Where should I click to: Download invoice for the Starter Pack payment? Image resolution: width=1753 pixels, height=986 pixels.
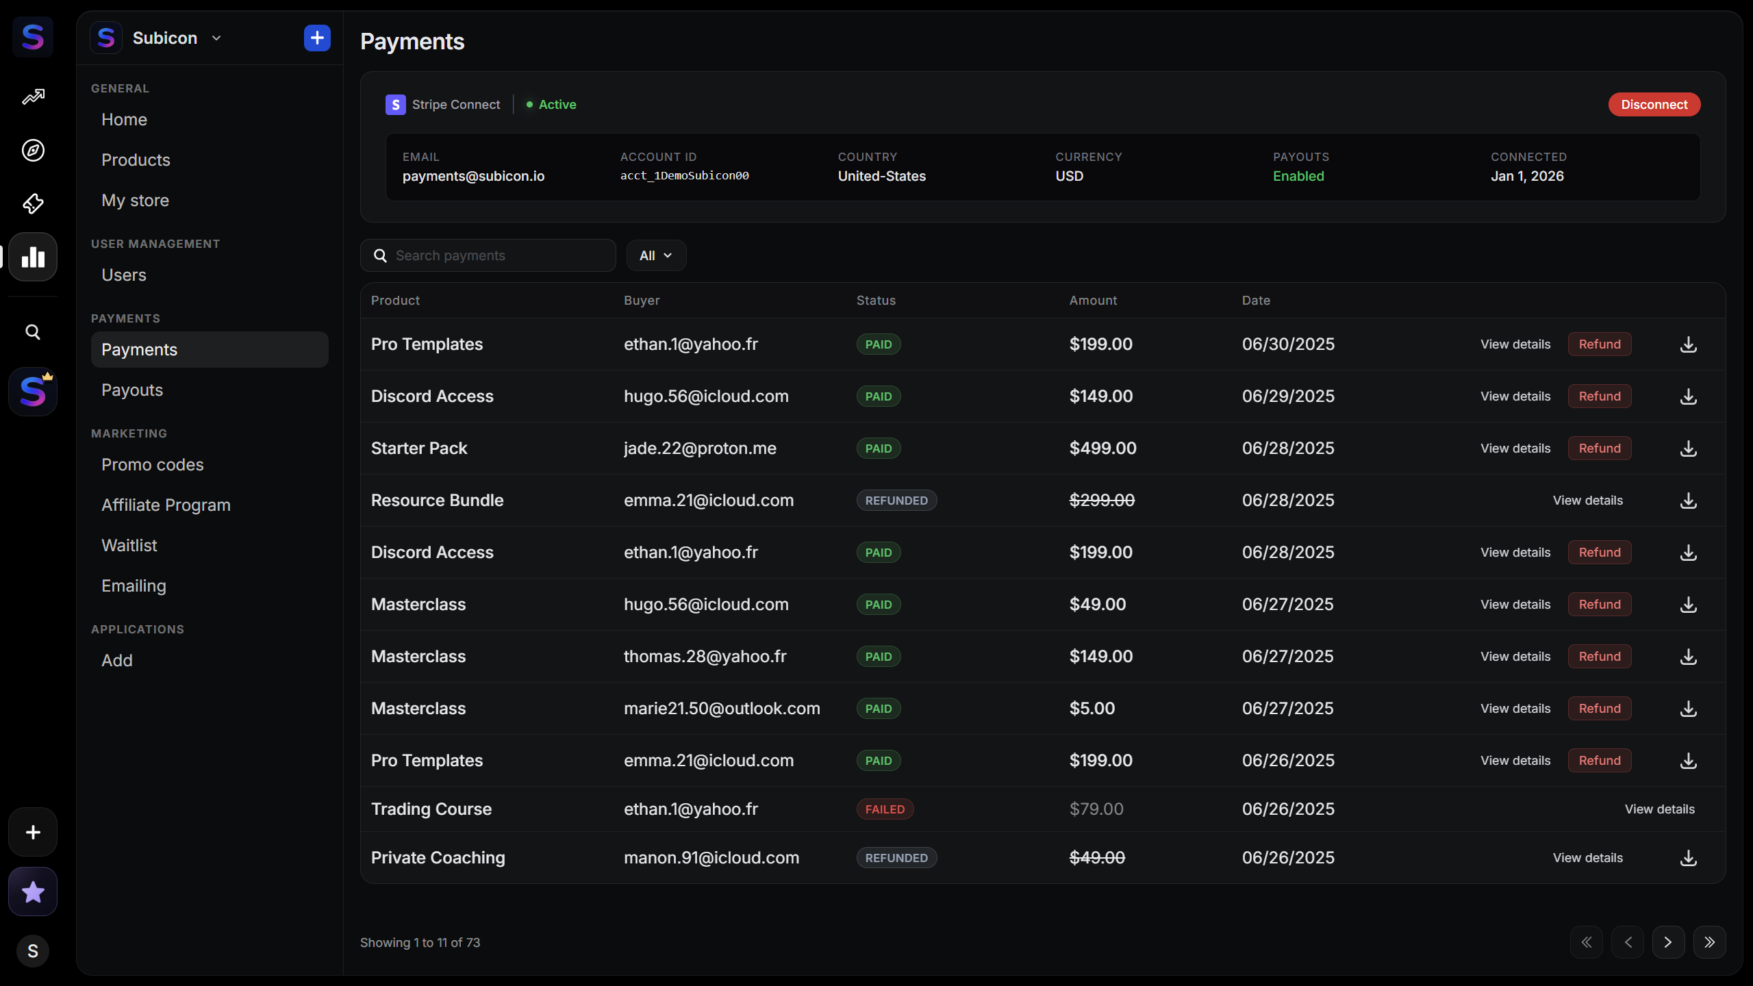point(1689,448)
